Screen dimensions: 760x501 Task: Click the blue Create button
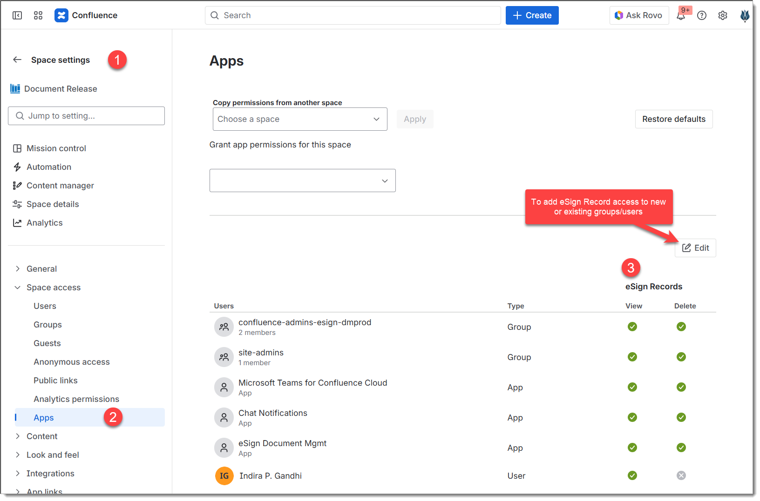pyautogui.click(x=532, y=15)
